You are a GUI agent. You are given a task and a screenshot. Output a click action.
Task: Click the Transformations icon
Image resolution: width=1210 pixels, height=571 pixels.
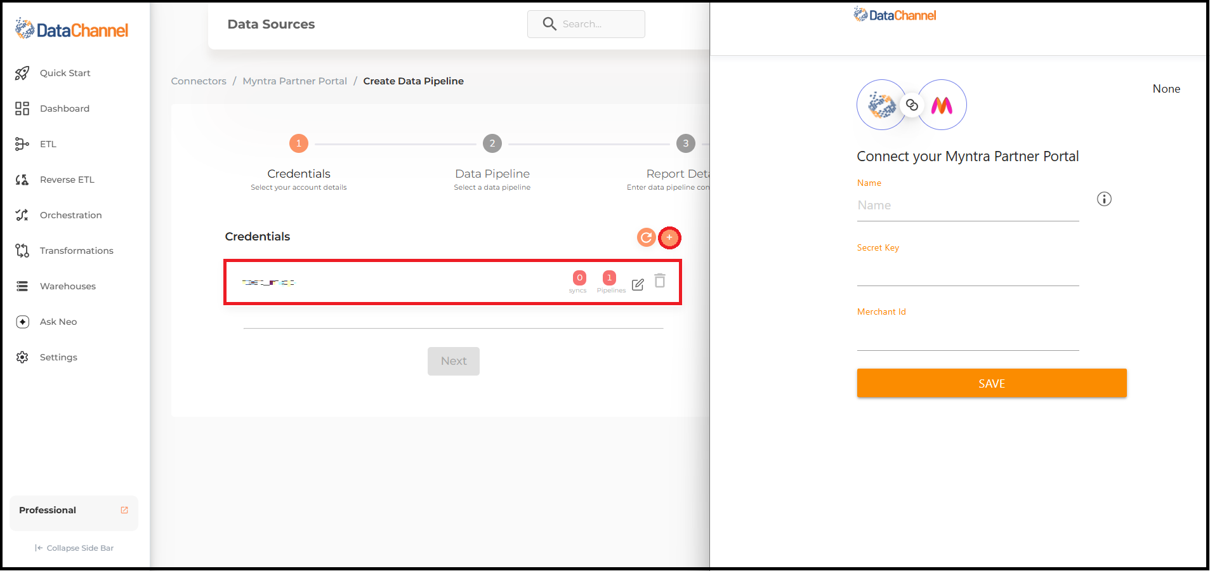click(x=22, y=251)
